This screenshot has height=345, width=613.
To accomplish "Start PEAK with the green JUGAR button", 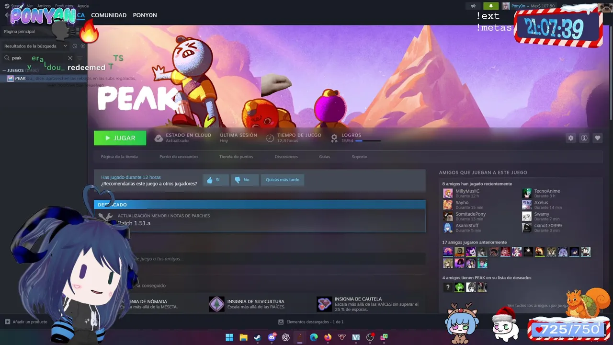I will (x=120, y=138).
